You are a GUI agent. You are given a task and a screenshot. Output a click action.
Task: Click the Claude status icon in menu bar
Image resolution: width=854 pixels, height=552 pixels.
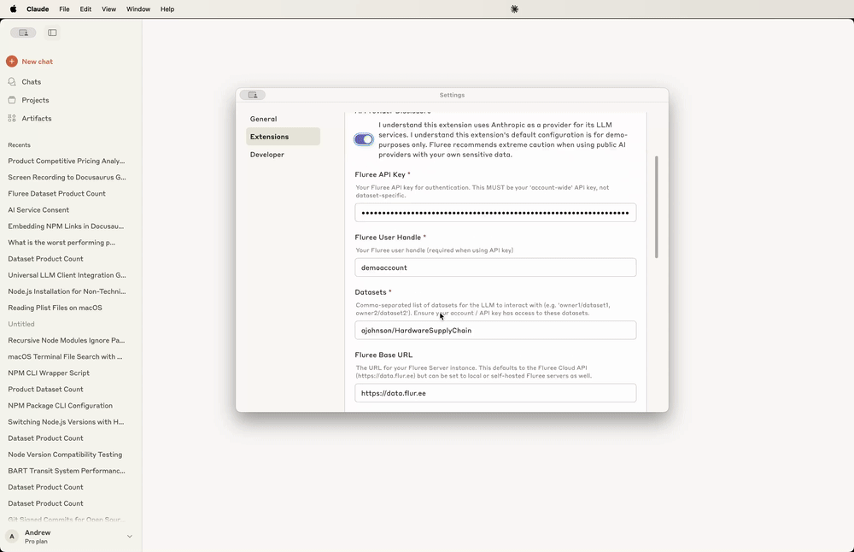click(x=514, y=9)
